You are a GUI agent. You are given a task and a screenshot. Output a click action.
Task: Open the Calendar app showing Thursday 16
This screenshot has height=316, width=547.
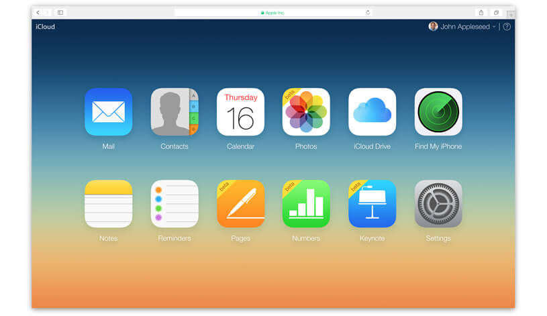[240, 112]
